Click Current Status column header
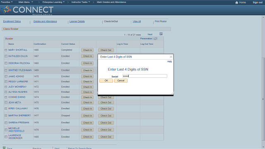 point(68,44)
